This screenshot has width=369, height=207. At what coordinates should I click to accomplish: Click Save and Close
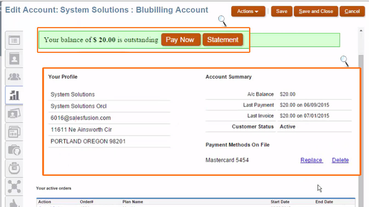coord(316,11)
